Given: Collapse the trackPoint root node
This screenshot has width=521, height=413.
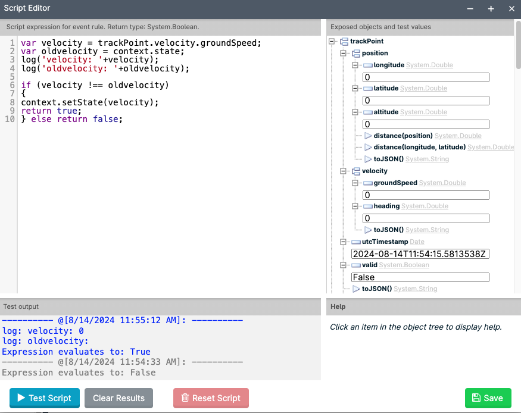Looking at the screenshot, I should (x=332, y=41).
